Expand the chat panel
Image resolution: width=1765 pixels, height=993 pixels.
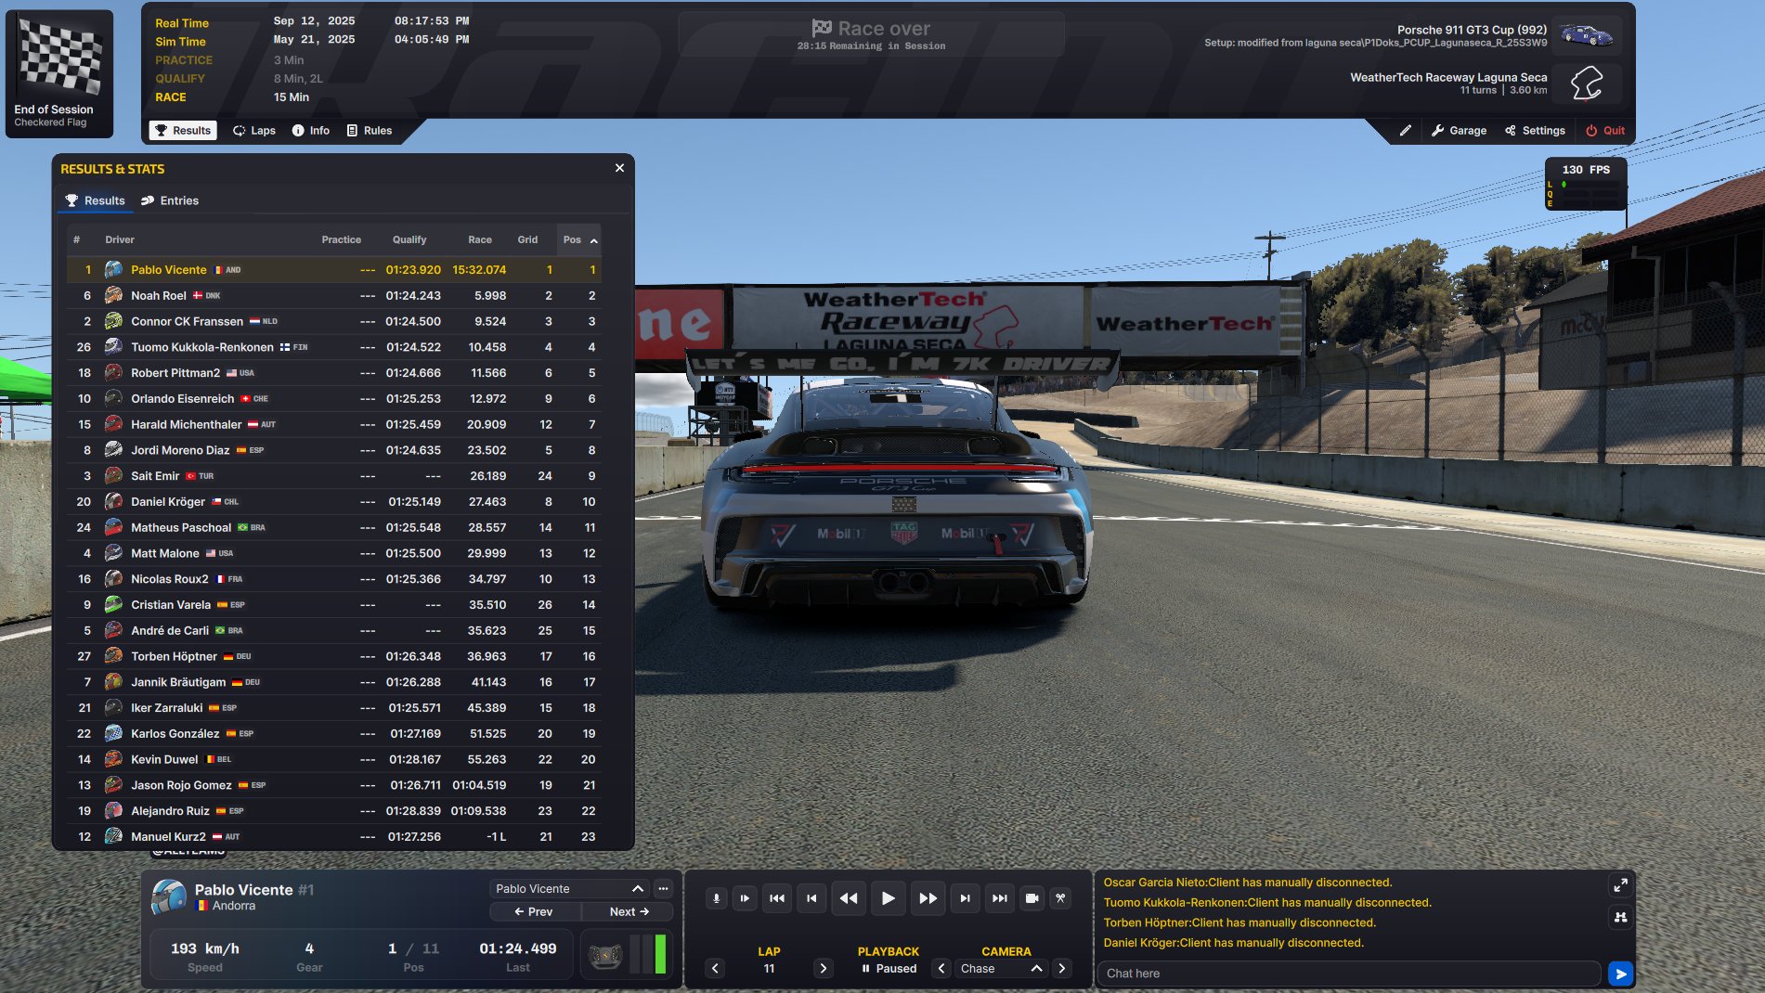tap(1620, 886)
